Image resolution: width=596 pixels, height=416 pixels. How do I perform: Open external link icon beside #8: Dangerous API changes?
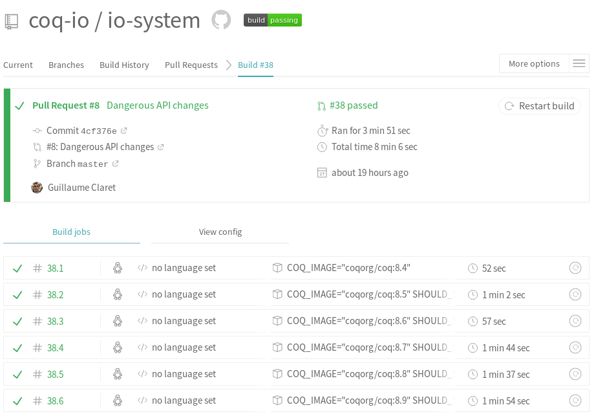pos(161,147)
